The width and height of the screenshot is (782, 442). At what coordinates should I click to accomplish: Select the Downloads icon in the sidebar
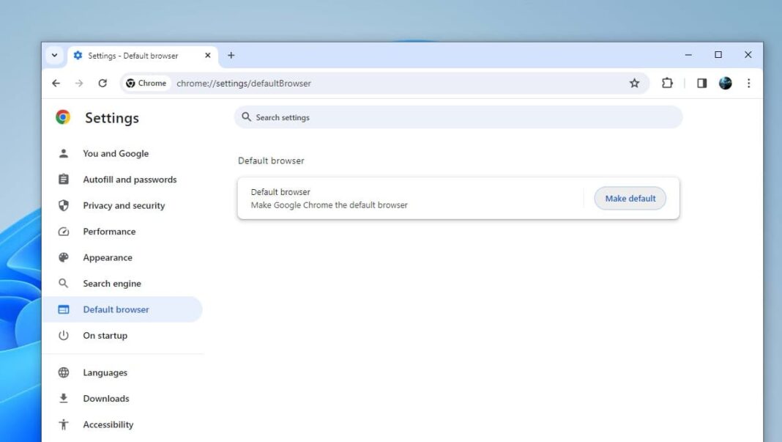(64, 398)
